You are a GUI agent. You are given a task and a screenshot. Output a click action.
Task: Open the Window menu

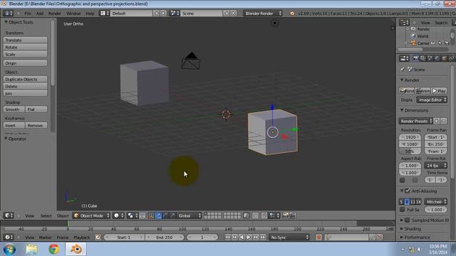click(73, 14)
